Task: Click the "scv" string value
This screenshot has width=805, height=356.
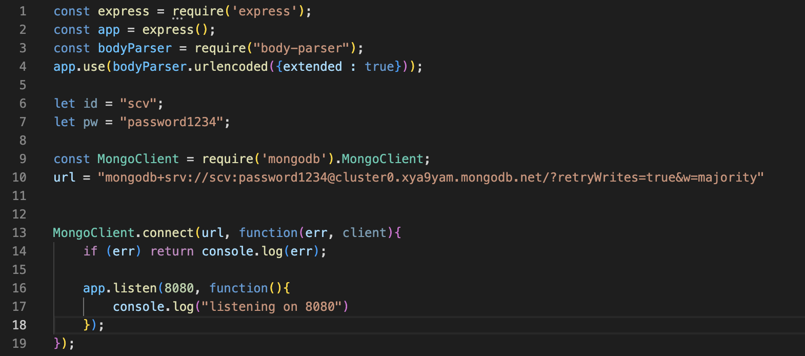Action: (x=138, y=104)
